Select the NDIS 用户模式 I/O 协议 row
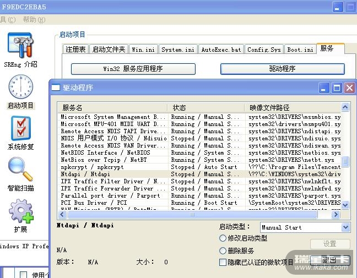The height and width of the screenshot is (278, 357). pyautogui.click(x=199, y=138)
